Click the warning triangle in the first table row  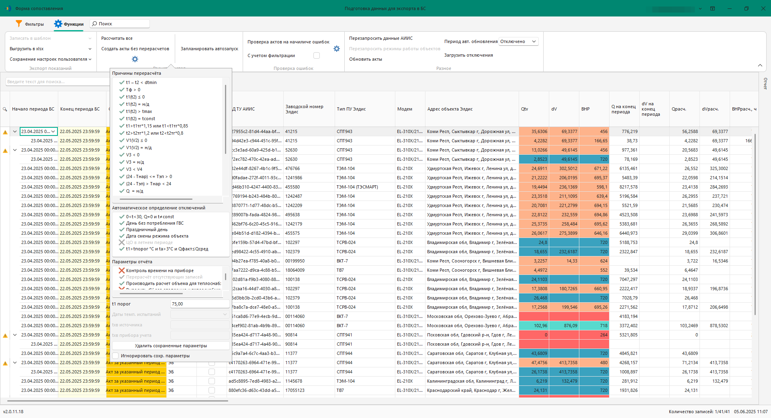pos(5,132)
